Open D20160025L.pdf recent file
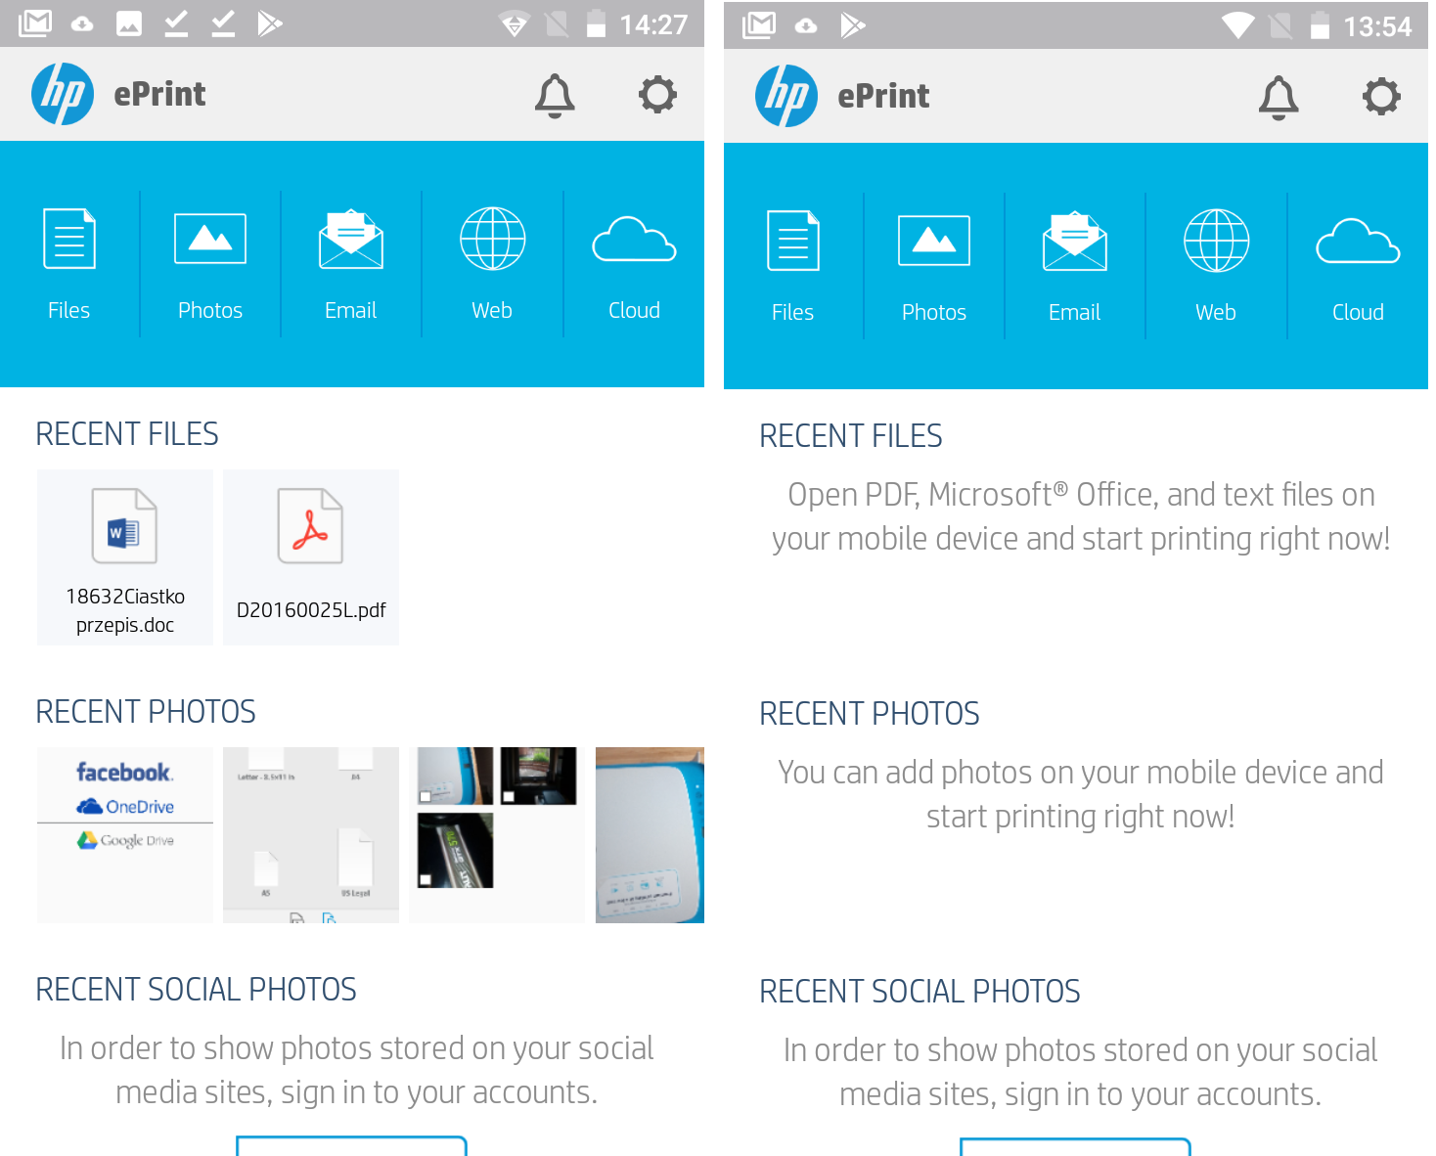This screenshot has width=1436, height=1156. click(x=311, y=557)
